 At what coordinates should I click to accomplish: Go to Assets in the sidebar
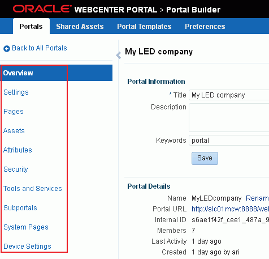pos(14,131)
